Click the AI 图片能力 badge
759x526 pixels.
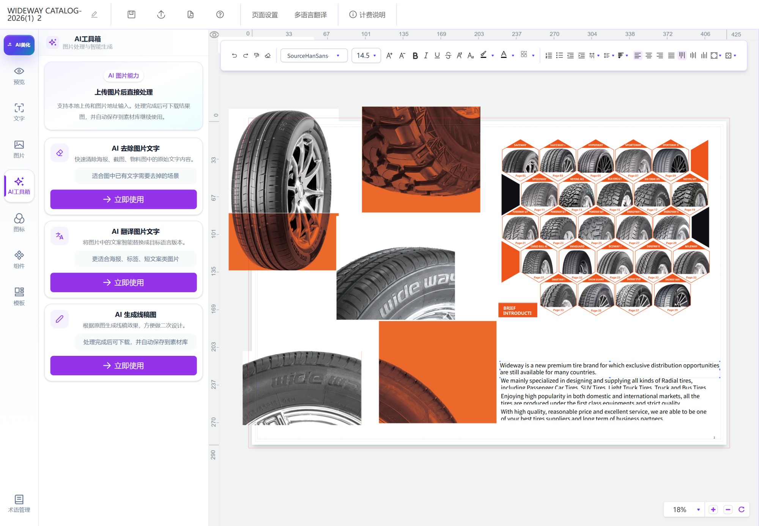click(123, 75)
